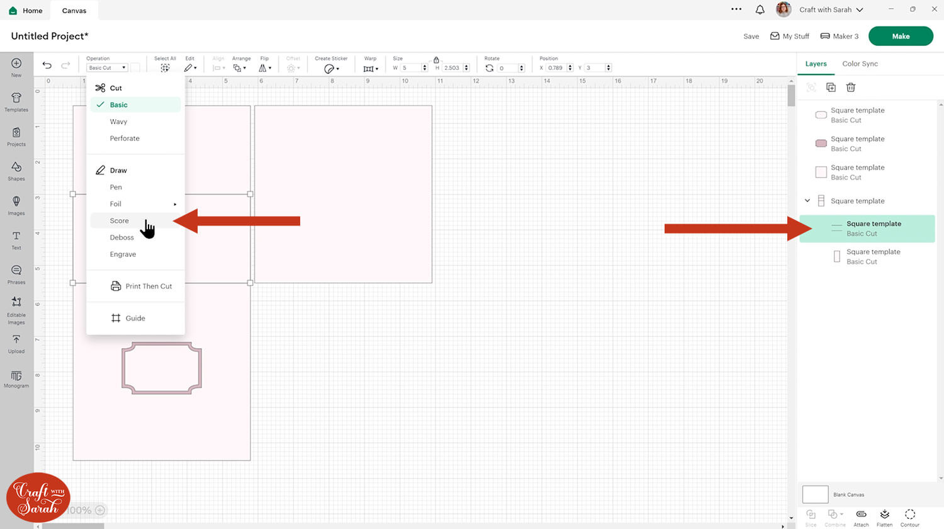Open the Create Sticker dropdown
The height and width of the screenshot is (529, 944).
(x=331, y=68)
